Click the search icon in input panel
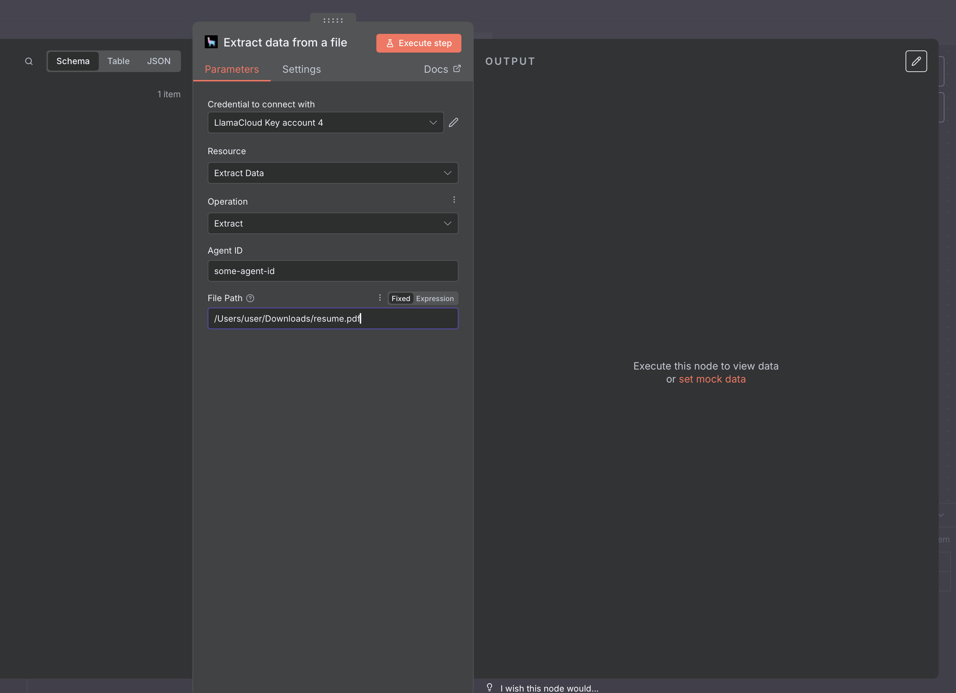This screenshot has height=693, width=956. click(29, 62)
